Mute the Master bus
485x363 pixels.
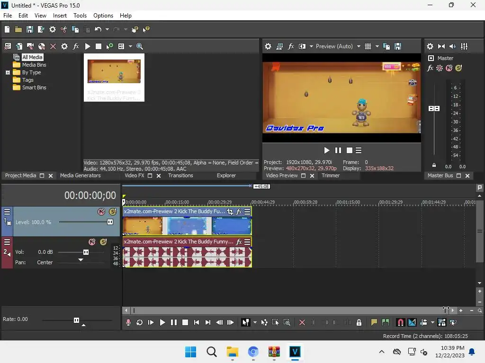click(x=449, y=68)
